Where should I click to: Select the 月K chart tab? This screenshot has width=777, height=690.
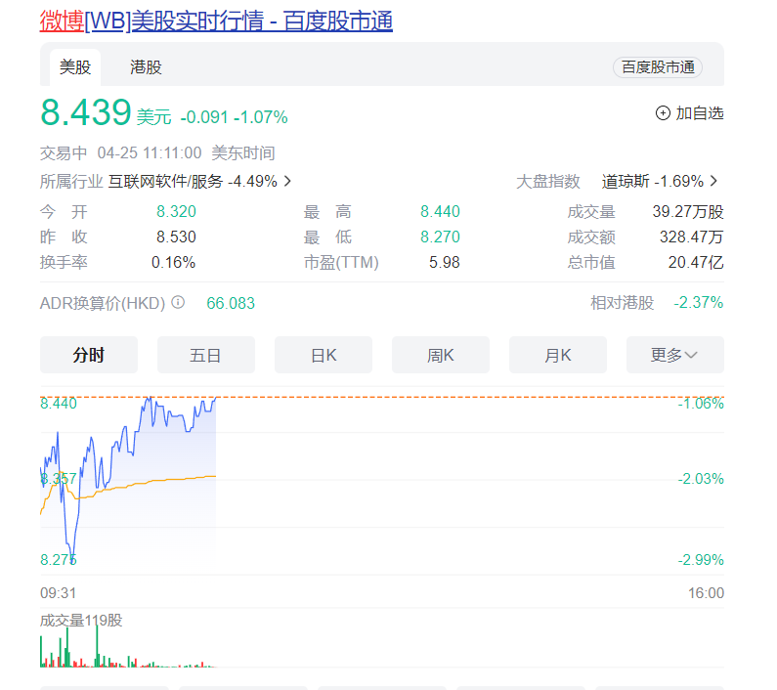(x=558, y=355)
